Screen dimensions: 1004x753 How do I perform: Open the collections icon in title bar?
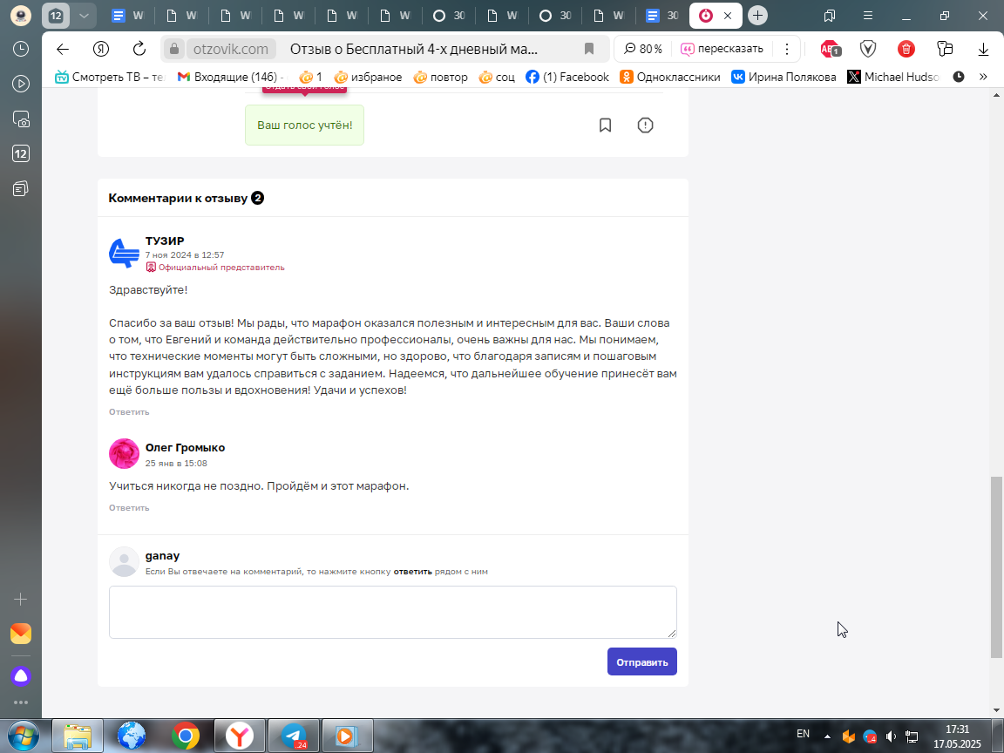[830, 16]
